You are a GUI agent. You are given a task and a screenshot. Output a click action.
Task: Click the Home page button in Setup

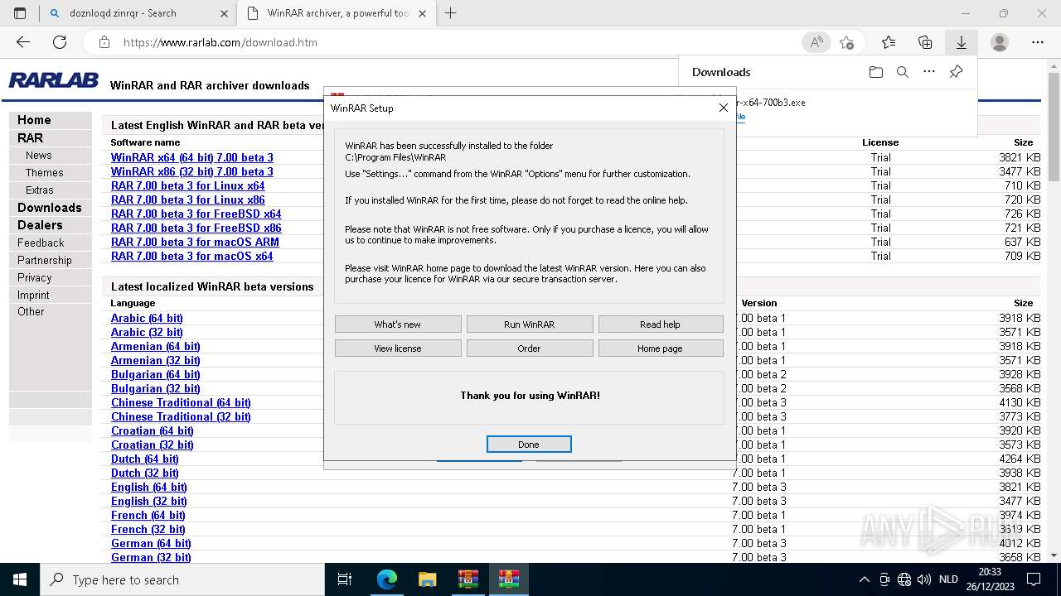click(660, 348)
